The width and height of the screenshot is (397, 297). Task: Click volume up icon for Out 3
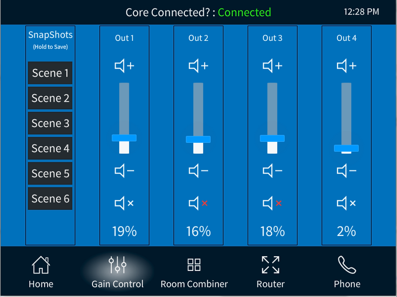pyautogui.click(x=272, y=66)
